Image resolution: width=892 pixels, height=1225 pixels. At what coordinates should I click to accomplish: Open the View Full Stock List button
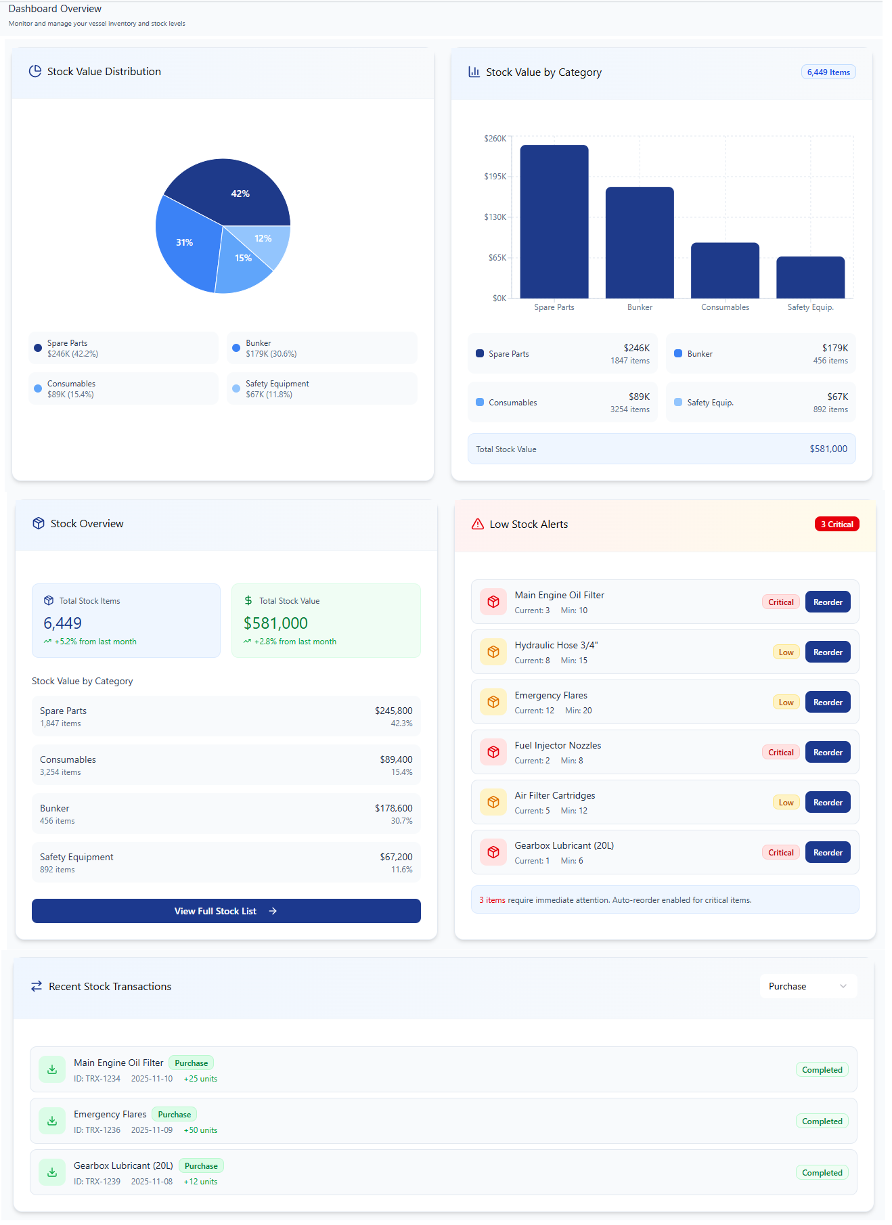point(226,911)
